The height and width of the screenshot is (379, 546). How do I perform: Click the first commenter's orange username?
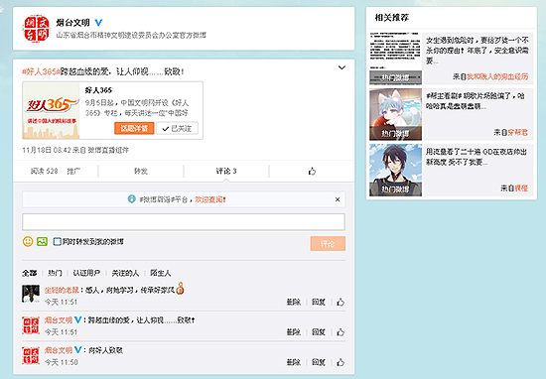62,290
